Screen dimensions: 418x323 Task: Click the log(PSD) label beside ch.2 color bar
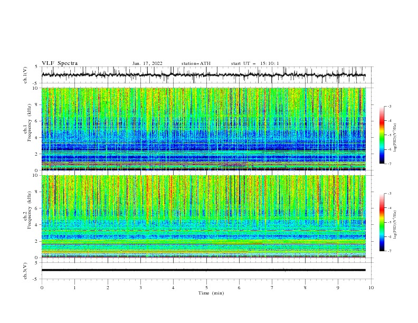[395, 225]
